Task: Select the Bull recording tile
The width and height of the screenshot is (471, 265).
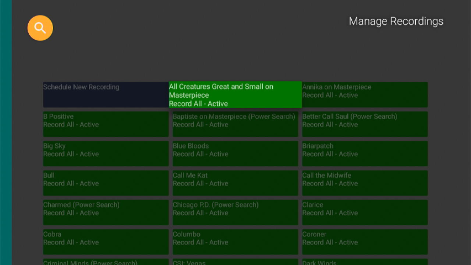Action: tap(105, 183)
